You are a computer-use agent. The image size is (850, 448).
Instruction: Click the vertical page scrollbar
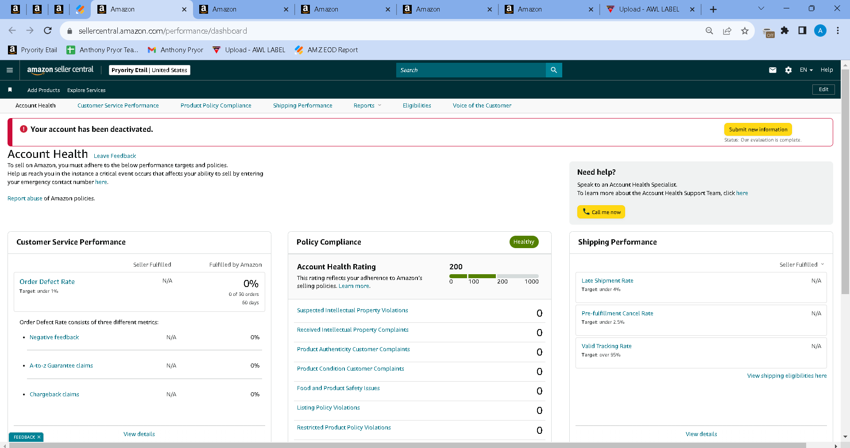[x=845, y=181]
